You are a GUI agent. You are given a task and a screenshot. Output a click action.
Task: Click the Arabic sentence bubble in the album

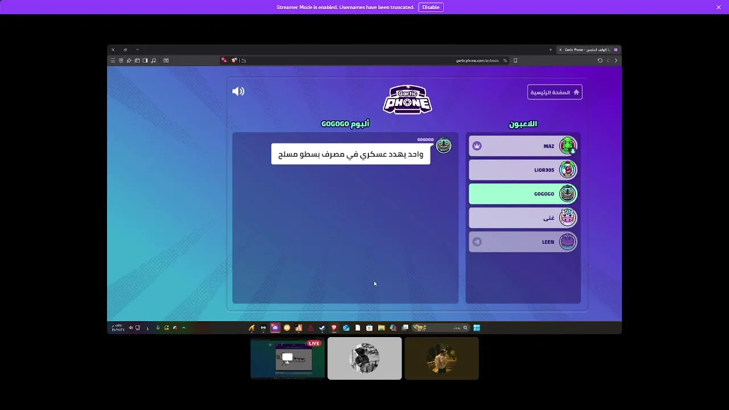pyautogui.click(x=351, y=154)
